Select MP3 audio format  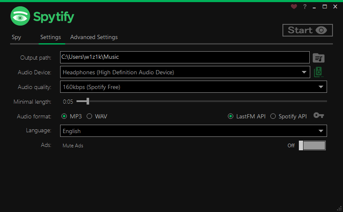click(71, 116)
